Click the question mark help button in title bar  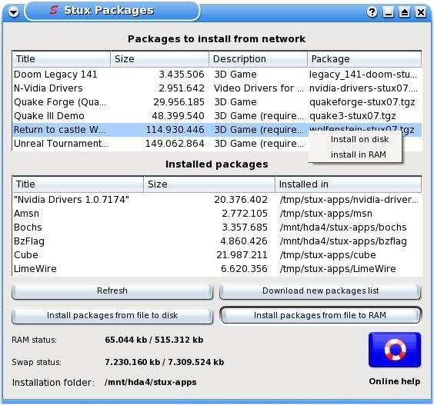pos(372,12)
